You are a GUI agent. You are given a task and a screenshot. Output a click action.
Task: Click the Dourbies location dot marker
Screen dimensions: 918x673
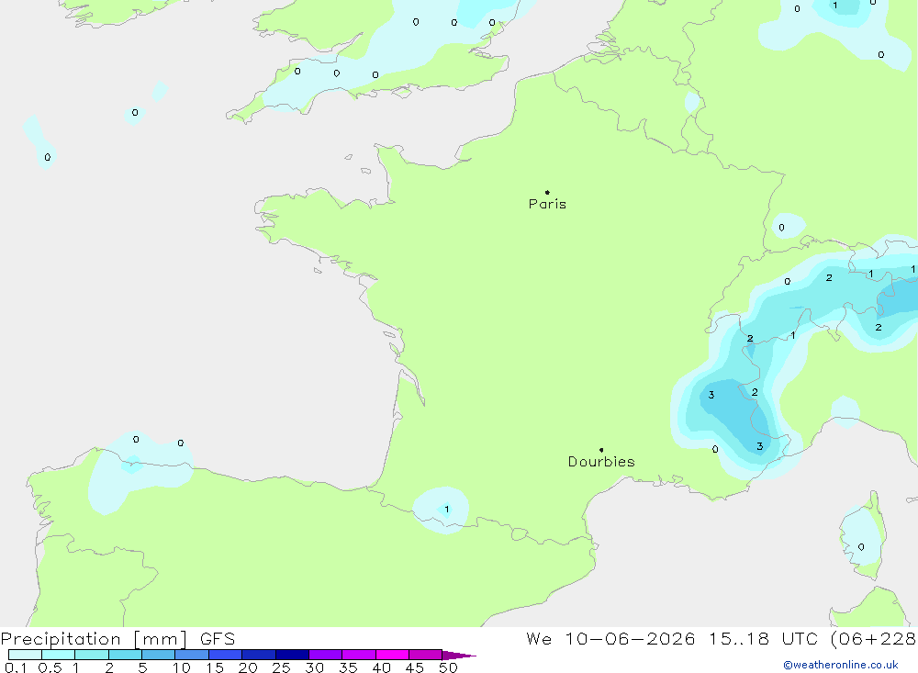(x=601, y=450)
